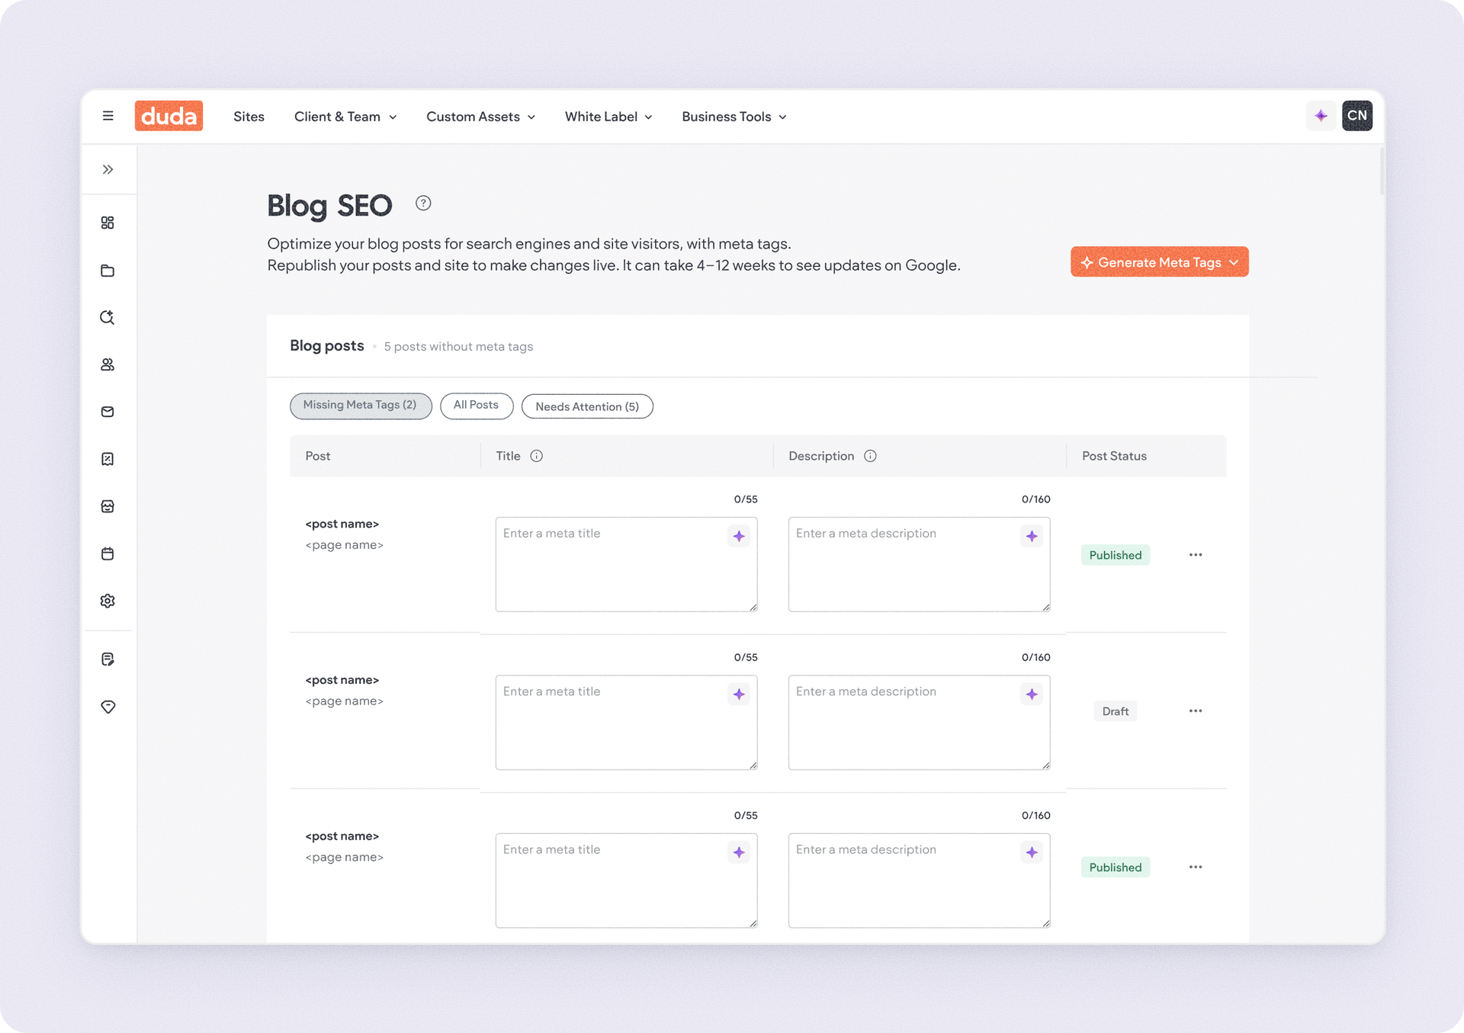This screenshot has width=1464, height=1033.
Task: Click the team members sidebar icon
Action: tap(108, 364)
